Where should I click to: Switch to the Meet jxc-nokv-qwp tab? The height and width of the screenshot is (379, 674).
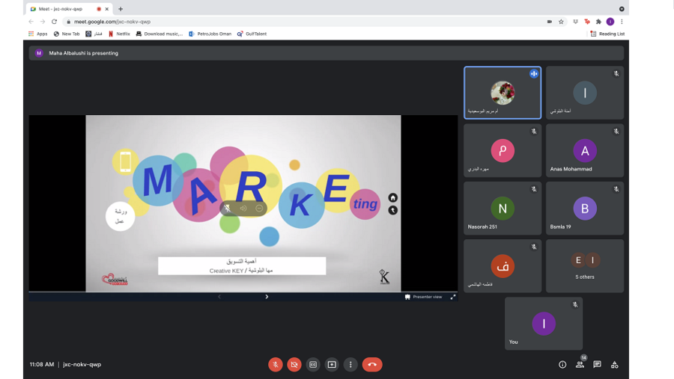pyautogui.click(x=64, y=9)
